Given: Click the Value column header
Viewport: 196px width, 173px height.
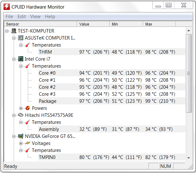Looking at the screenshot, I should (93, 24).
